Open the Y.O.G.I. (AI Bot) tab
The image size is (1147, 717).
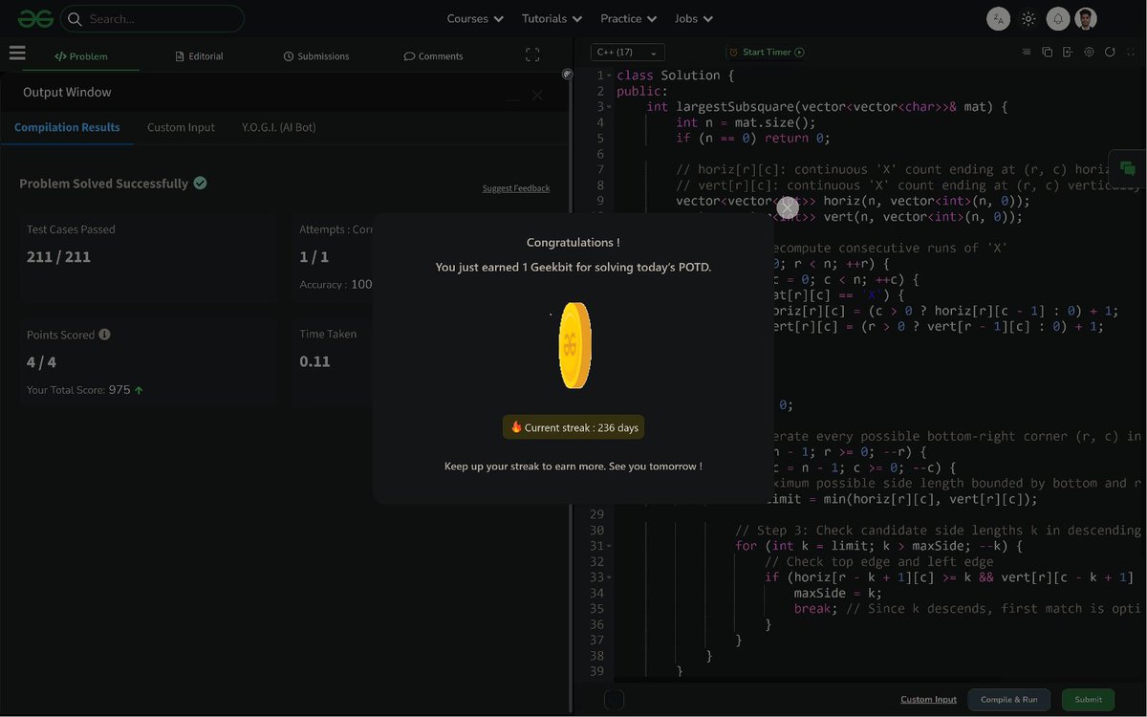pyautogui.click(x=278, y=127)
